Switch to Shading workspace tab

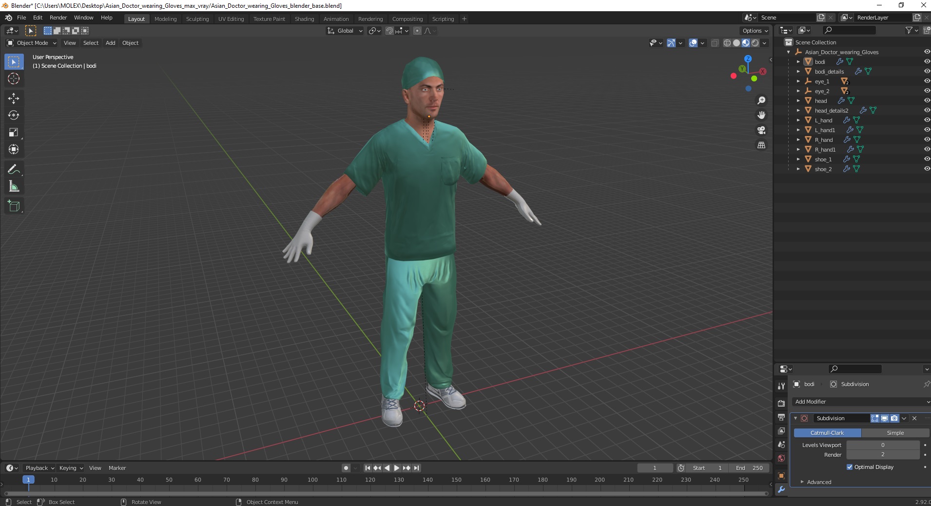click(x=304, y=19)
